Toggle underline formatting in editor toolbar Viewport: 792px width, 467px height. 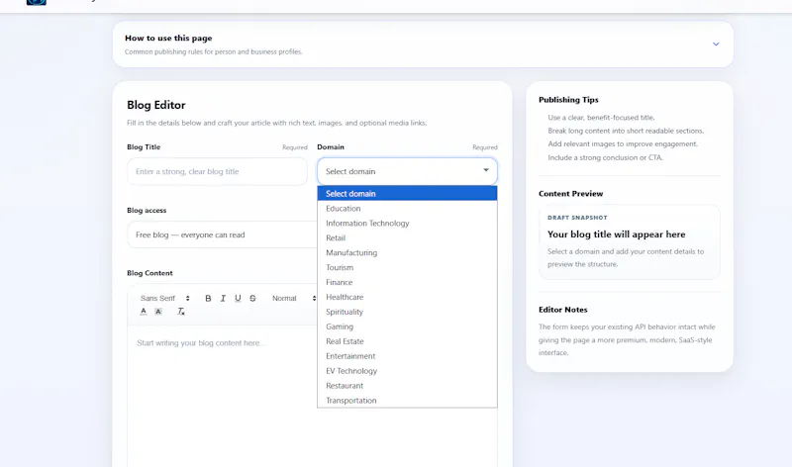[x=238, y=299]
